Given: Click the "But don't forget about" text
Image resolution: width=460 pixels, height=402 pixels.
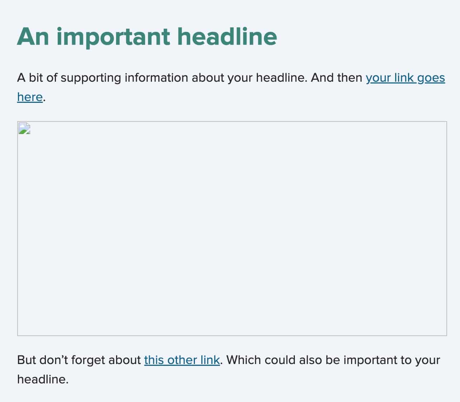Looking at the screenshot, I should [x=79, y=360].
